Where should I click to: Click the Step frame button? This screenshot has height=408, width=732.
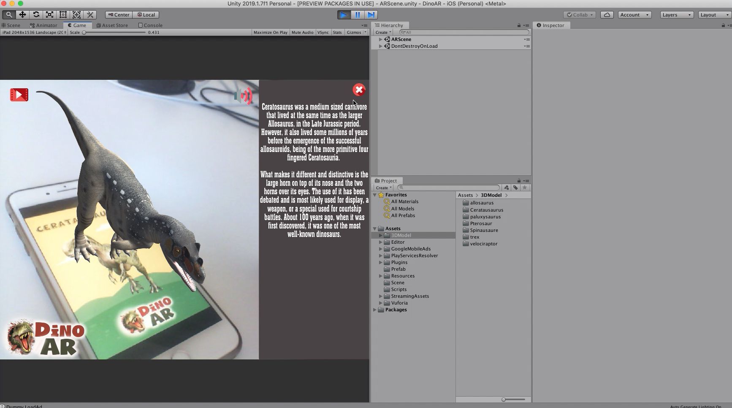[x=371, y=15]
